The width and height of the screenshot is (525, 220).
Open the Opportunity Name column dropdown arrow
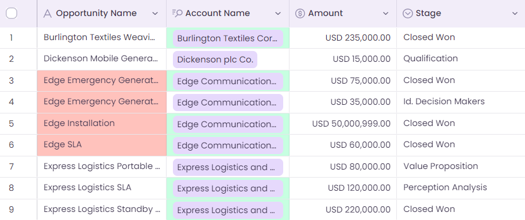pos(155,14)
